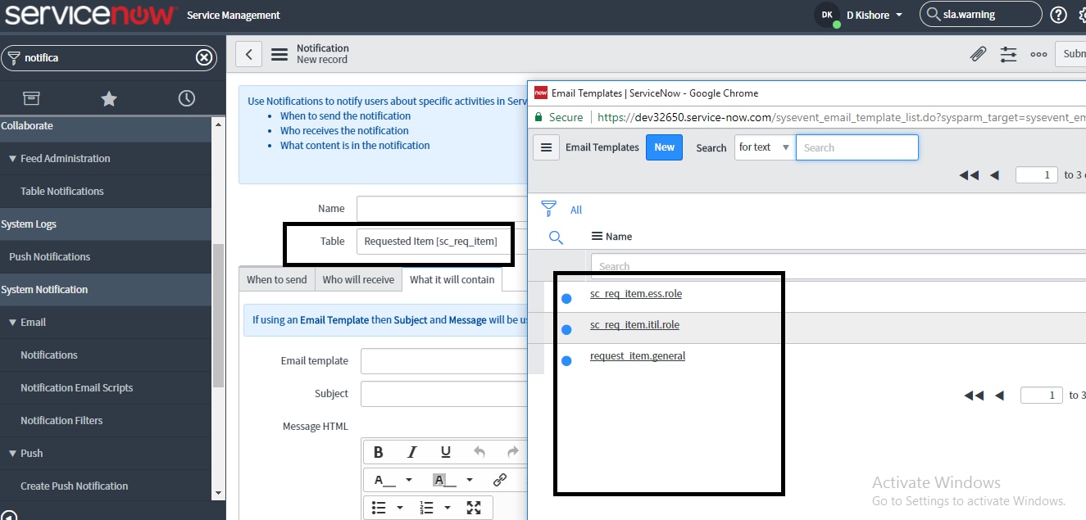Apply bold formatting in Message HTML

(379, 452)
